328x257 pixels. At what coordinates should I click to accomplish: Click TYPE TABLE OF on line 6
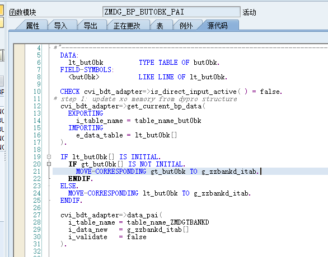point(164,63)
